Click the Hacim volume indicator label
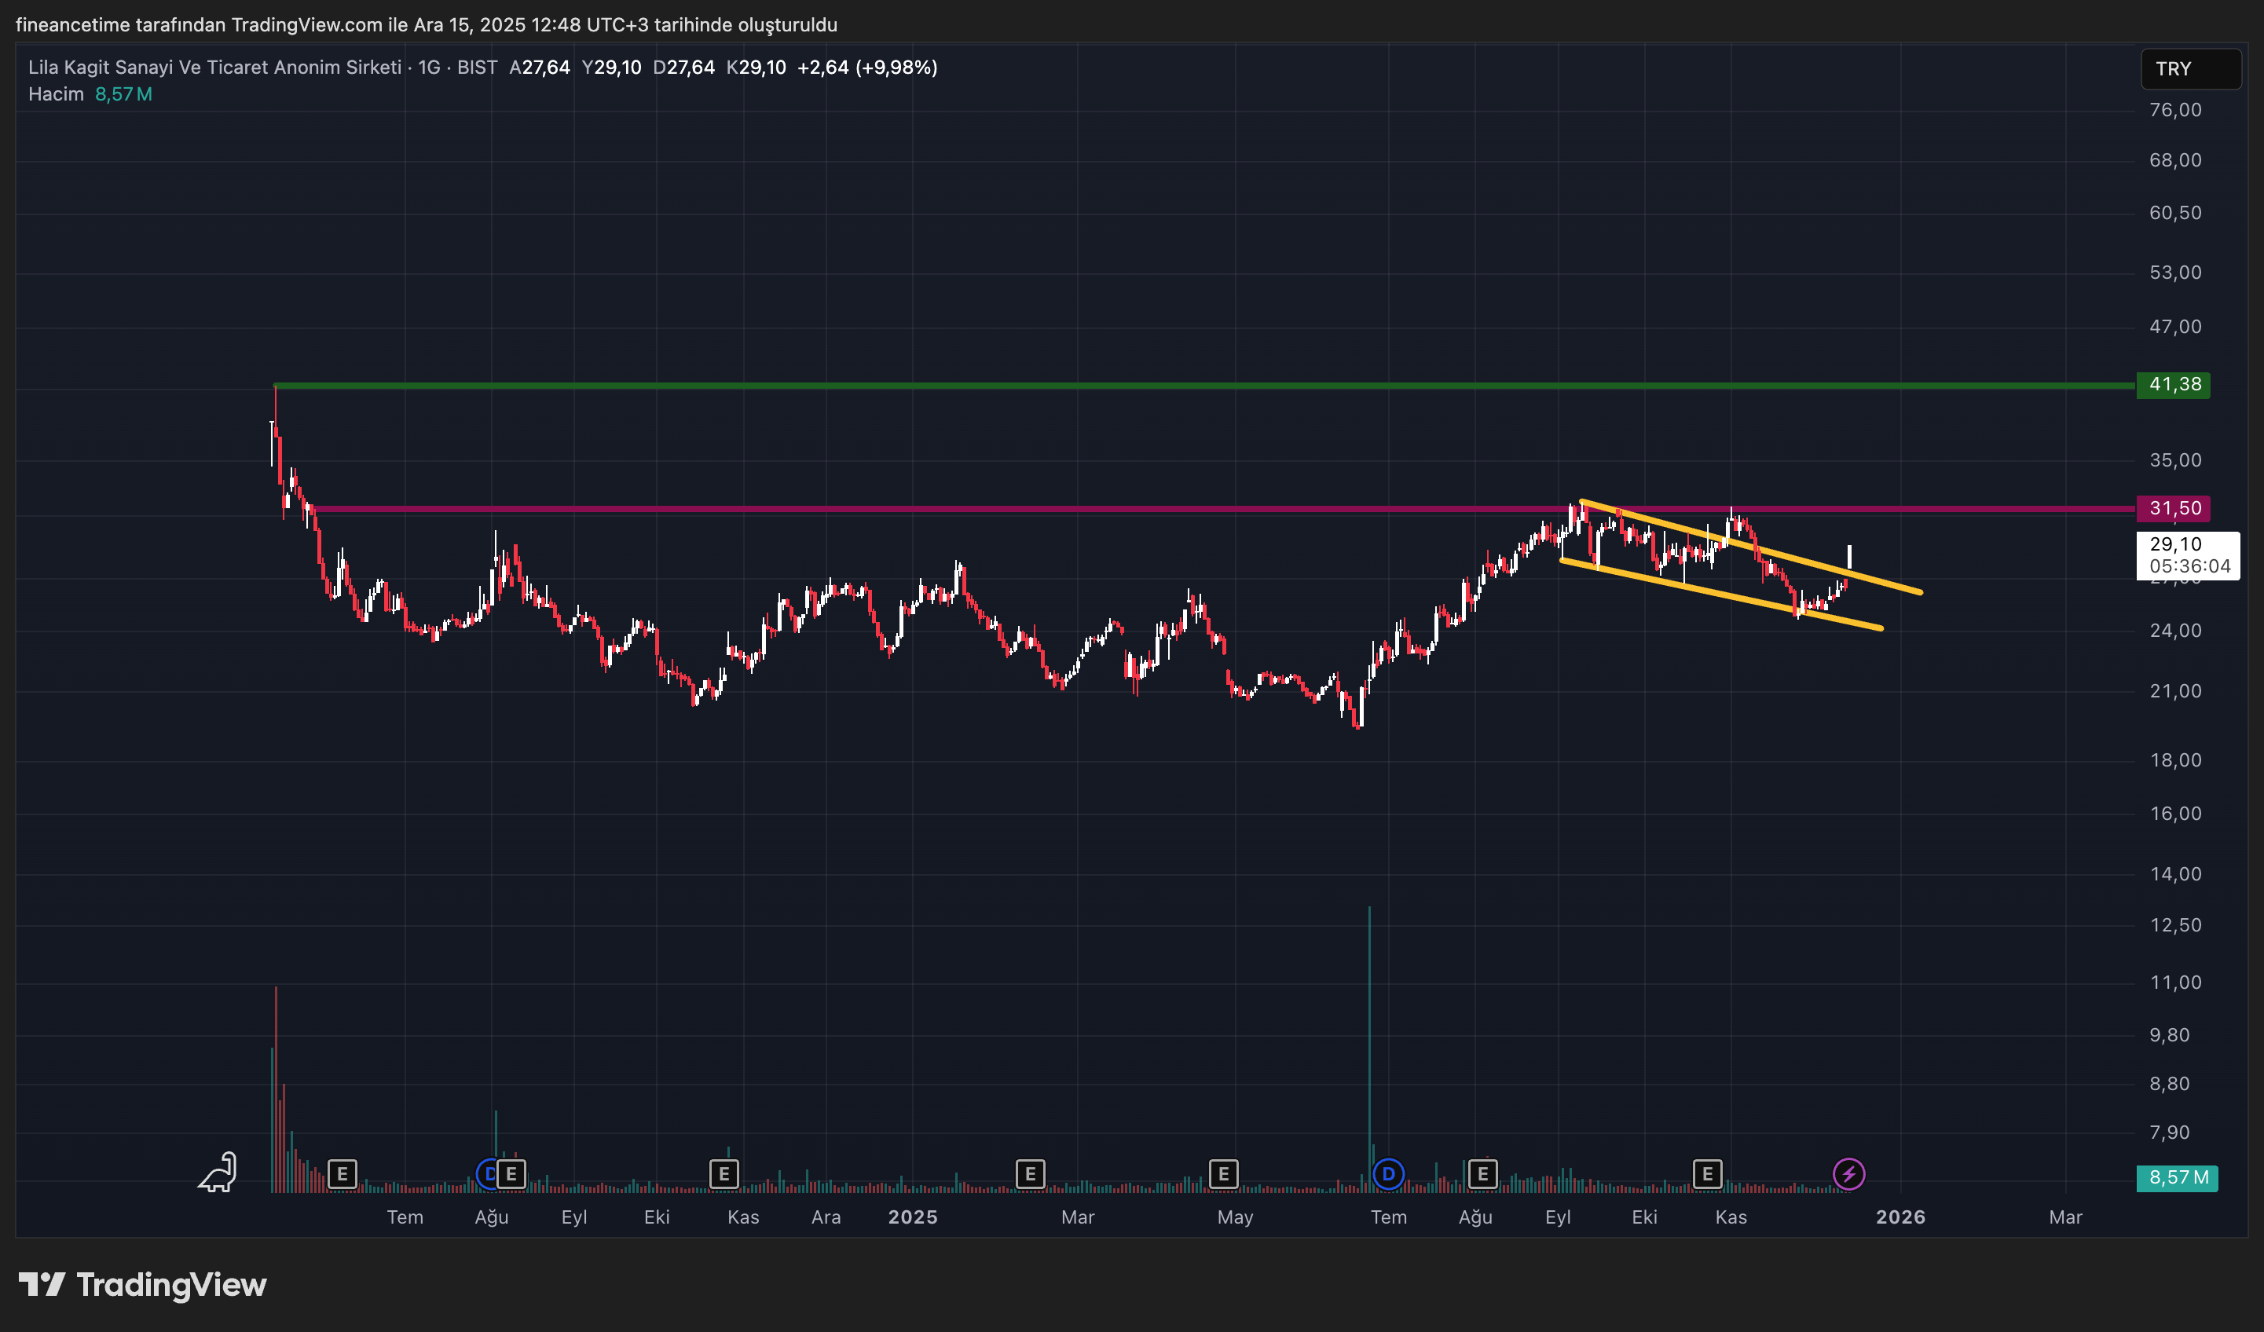Screen dimensions: 2264x1332 [56, 94]
